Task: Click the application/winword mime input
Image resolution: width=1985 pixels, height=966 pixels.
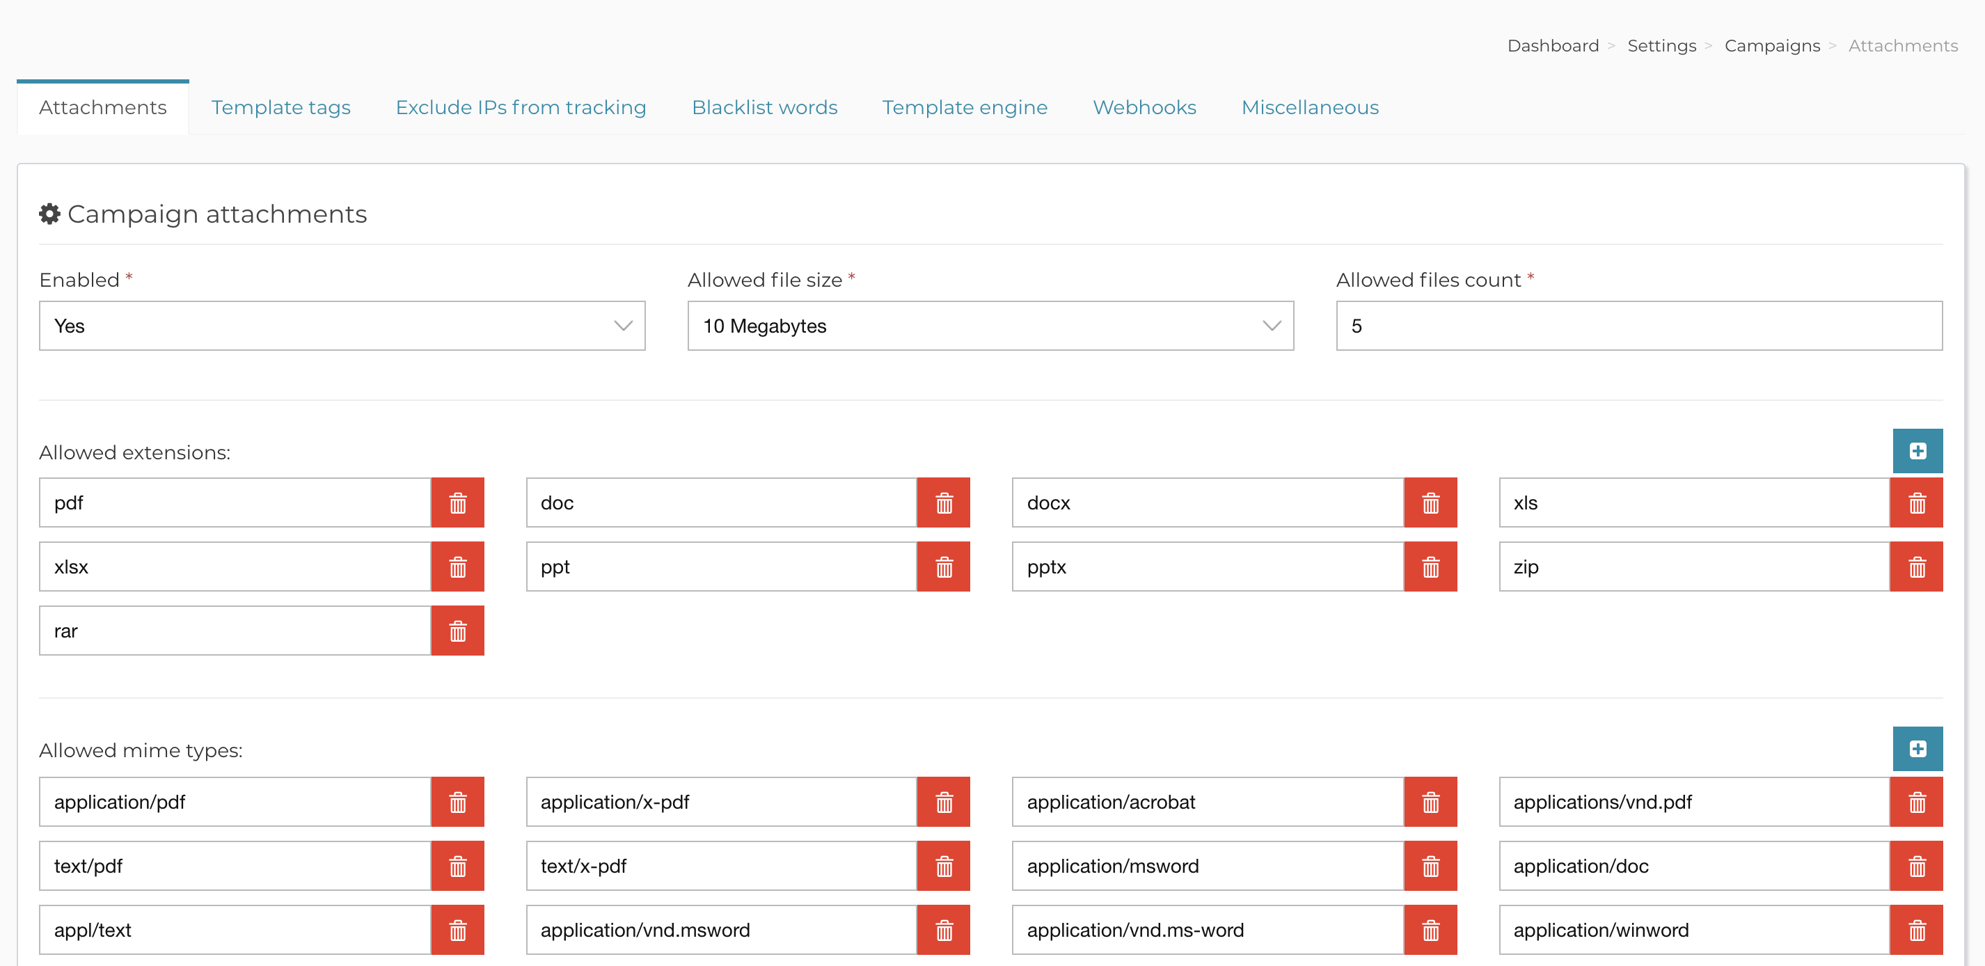Action: (x=1695, y=929)
